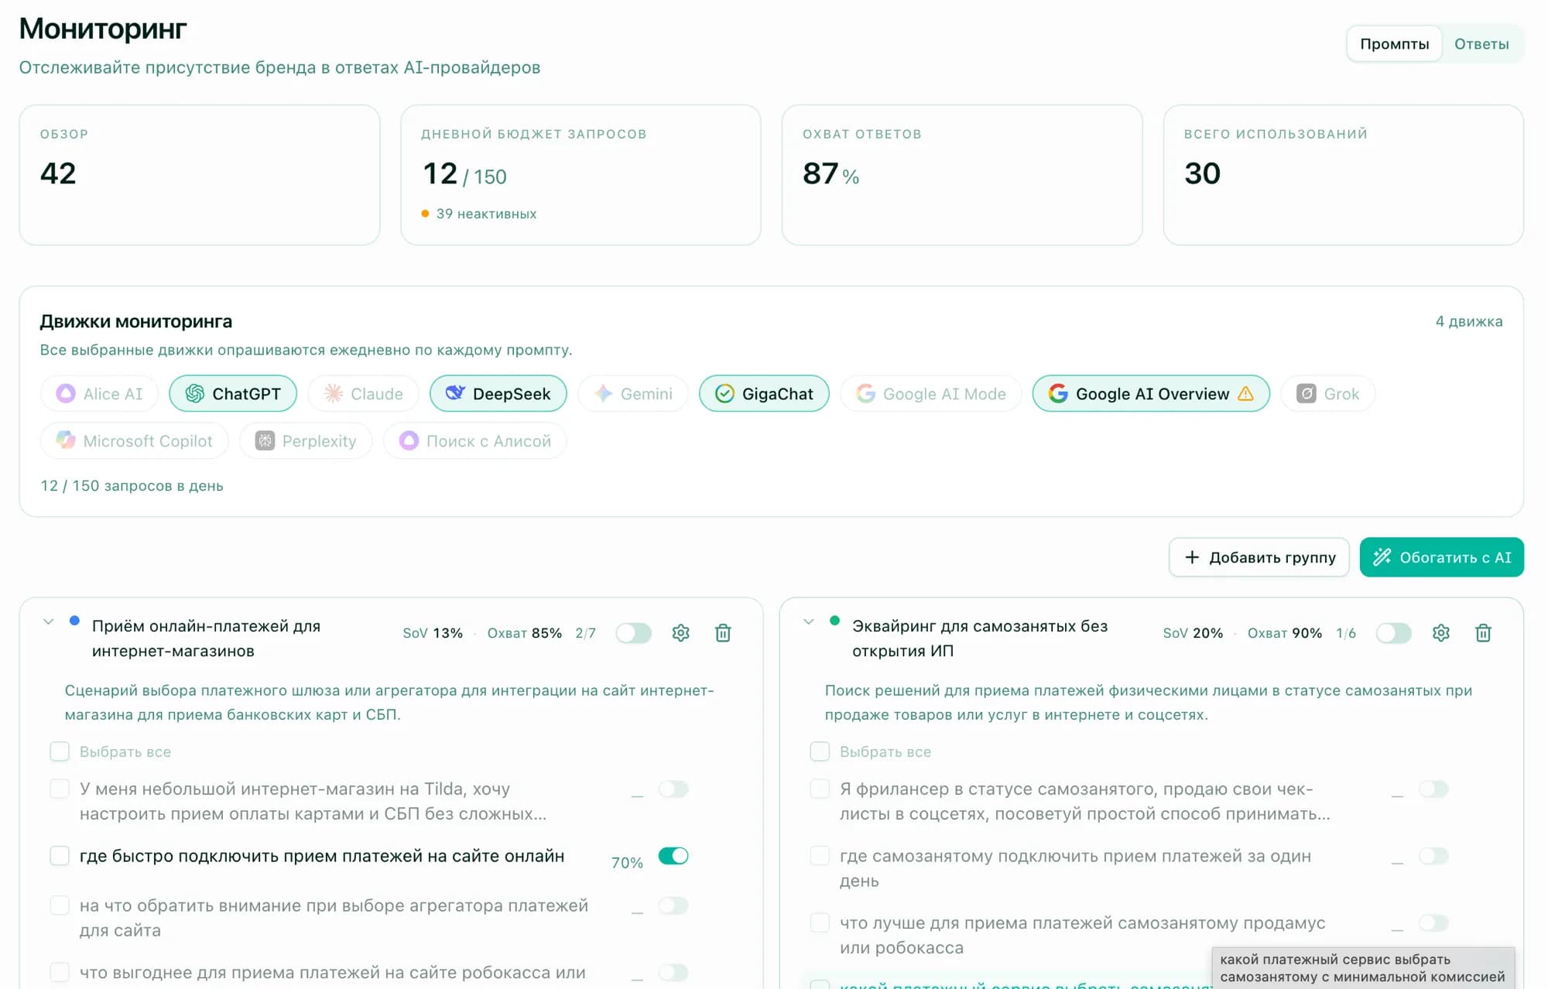1548x989 pixels.
Task: Check the Tilda интернет-магазин prompt checkbox
Action: (x=60, y=789)
